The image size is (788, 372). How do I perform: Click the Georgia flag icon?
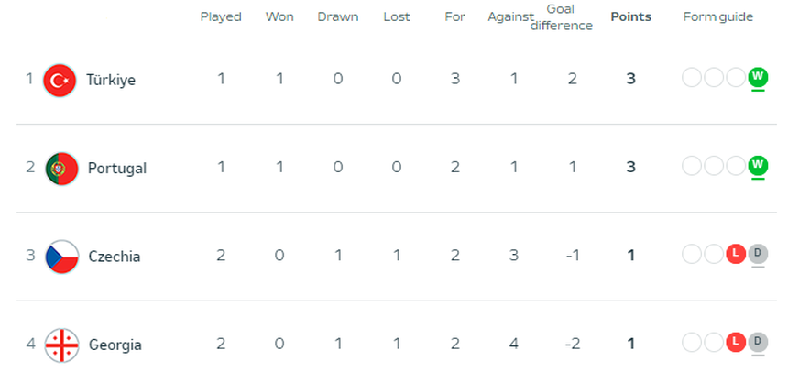tap(62, 345)
